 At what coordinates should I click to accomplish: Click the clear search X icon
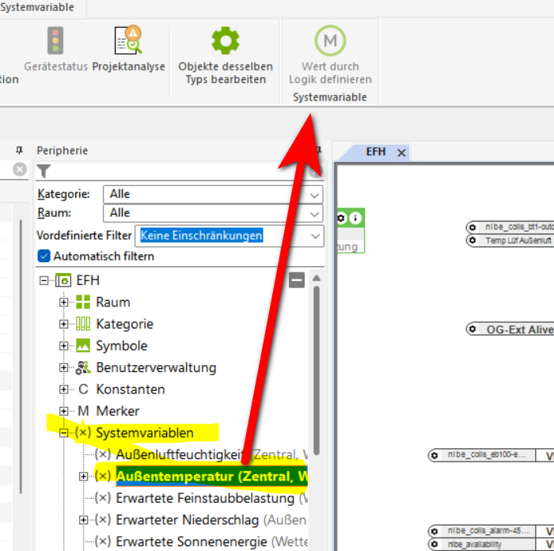[x=20, y=169]
